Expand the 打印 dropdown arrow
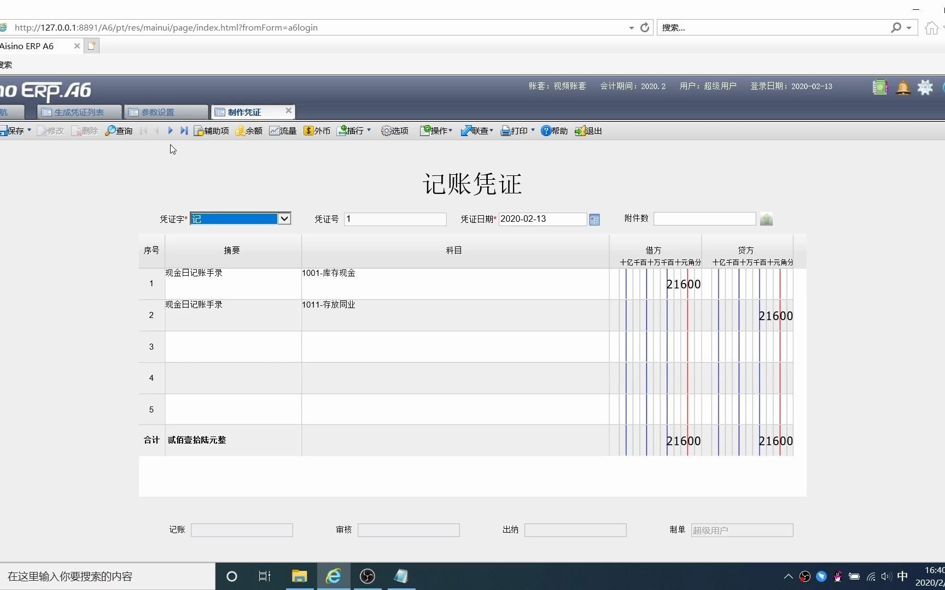 533,130
